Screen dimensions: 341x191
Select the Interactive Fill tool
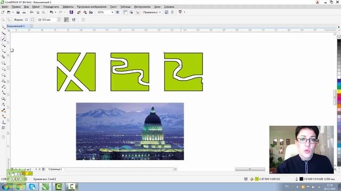coord(3,116)
